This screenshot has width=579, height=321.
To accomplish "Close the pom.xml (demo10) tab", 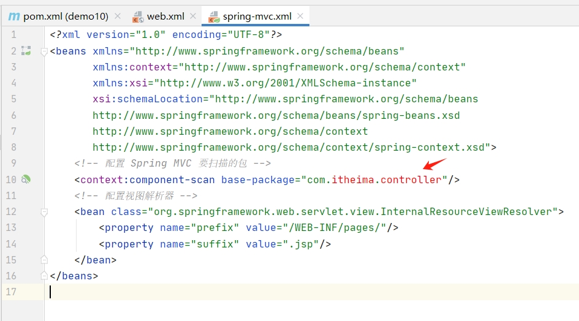I will [x=118, y=17].
